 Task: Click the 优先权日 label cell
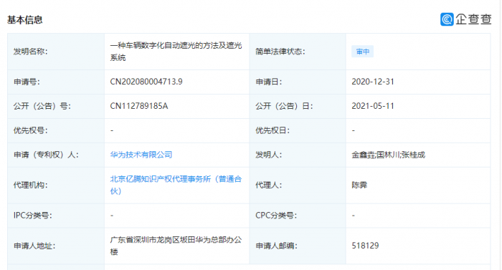pyautogui.click(x=298, y=130)
